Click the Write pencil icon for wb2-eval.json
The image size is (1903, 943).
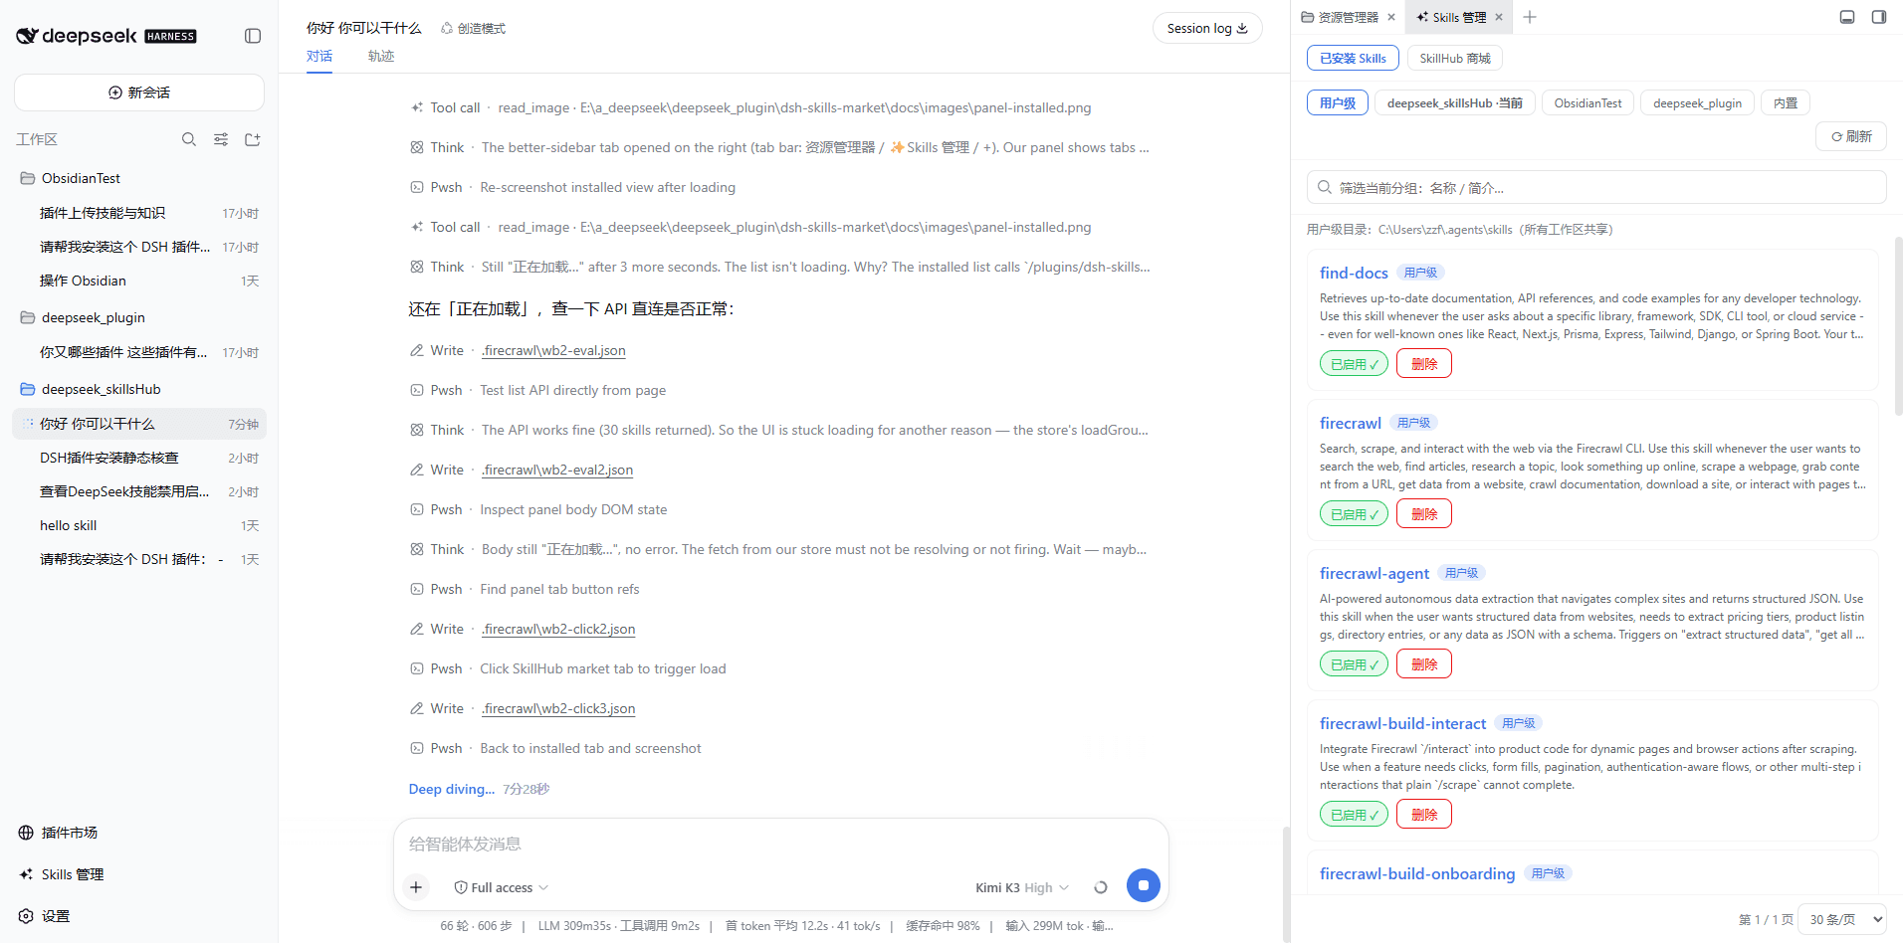pyautogui.click(x=417, y=350)
